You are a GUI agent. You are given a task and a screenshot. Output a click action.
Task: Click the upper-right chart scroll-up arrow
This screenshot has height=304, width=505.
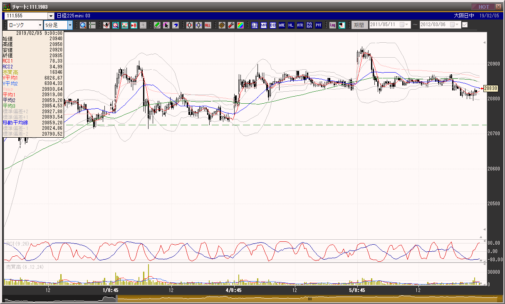485,42
